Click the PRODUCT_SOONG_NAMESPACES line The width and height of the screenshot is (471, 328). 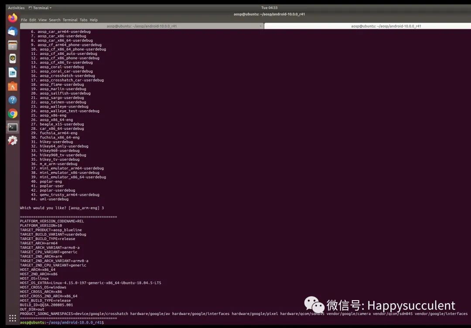[244, 314]
